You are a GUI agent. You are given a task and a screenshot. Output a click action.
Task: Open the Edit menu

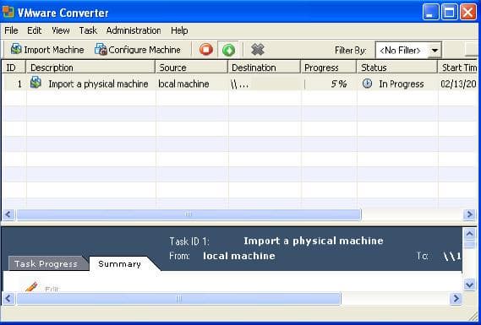35,30
